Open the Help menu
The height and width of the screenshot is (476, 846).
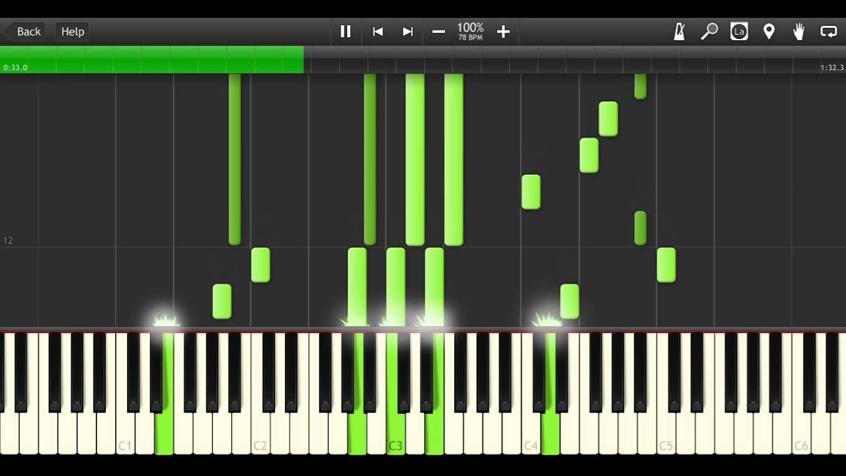73,31
